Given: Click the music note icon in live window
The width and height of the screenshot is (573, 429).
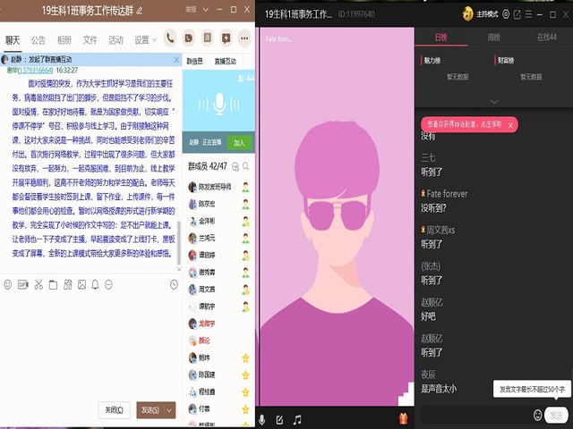Looking at the screenshot, I should [297, 419].
